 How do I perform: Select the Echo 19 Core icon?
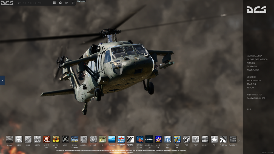(149, 139)
